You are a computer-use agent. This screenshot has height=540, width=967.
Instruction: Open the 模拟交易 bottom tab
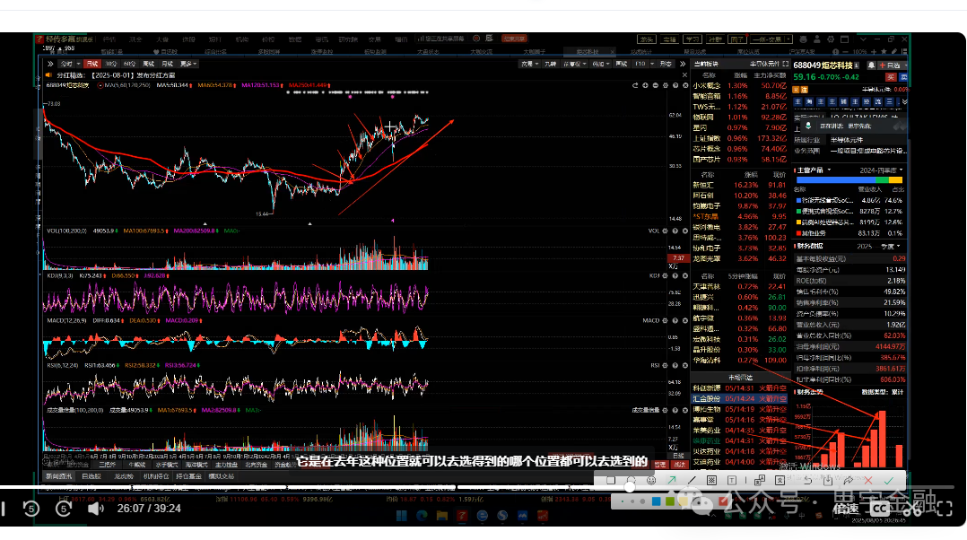click(222, 476)
